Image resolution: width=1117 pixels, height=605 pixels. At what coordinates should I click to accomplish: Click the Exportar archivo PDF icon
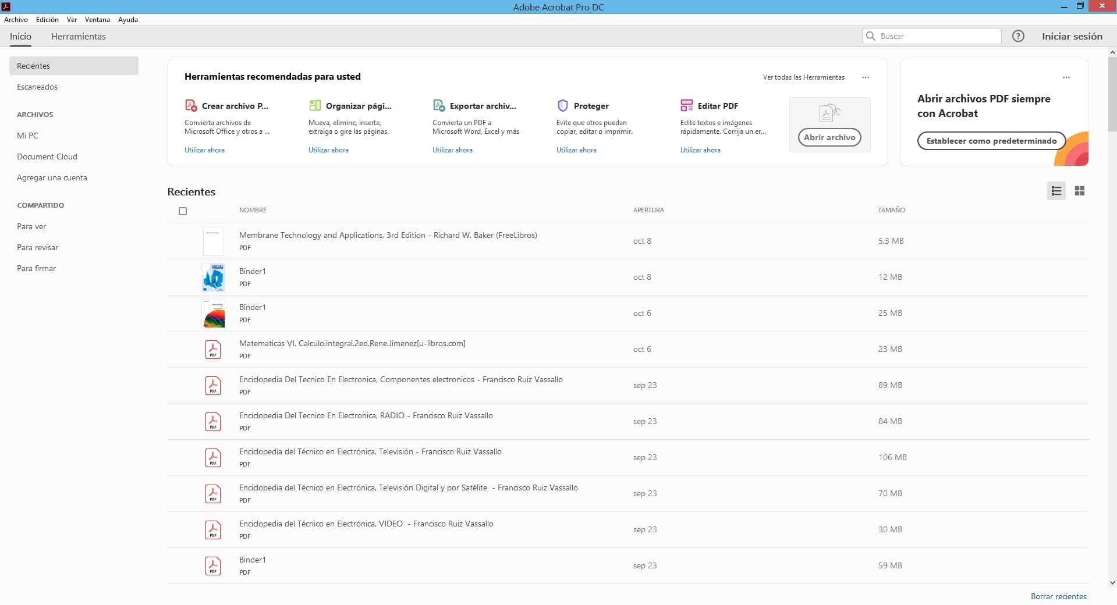tap(439, 105)
